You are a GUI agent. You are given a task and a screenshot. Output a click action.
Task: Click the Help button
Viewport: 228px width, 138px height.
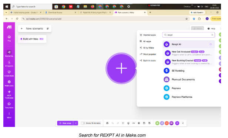(x=211, y=28)
